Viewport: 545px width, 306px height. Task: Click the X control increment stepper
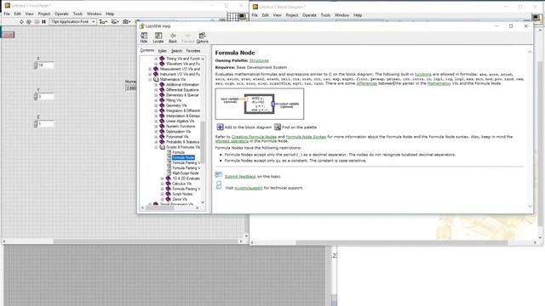[x=36, y=64]
